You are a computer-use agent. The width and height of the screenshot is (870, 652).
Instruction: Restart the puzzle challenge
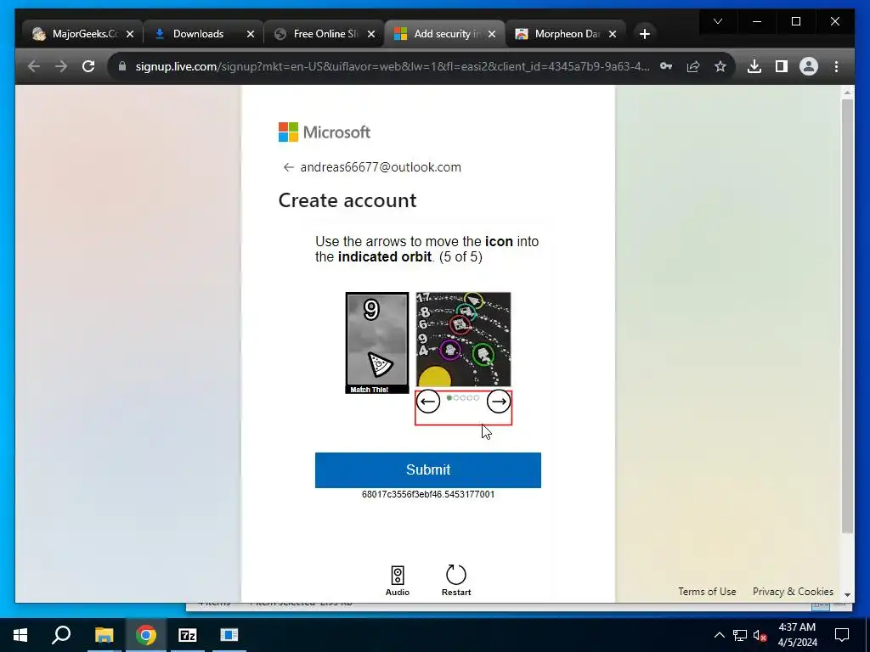(456, 581)
